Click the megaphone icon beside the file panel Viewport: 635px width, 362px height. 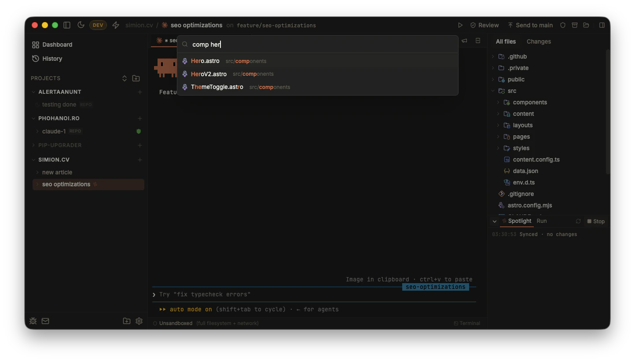point(464,41)
